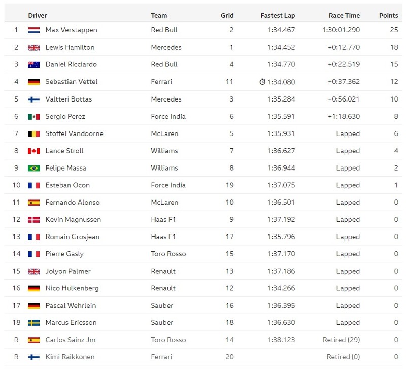Select driver name Fernando Alonso
Viewport: 406px width, 369px height.
tap(73, 202)
